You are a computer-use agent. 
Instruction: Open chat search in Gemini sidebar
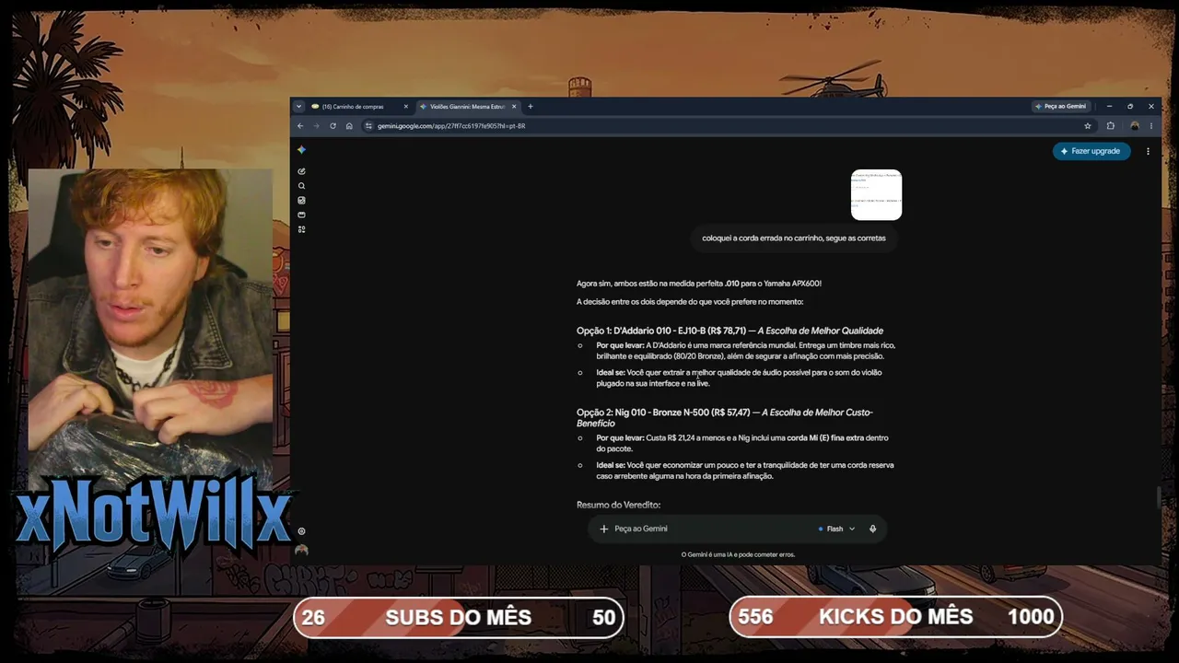coord(301,186)
